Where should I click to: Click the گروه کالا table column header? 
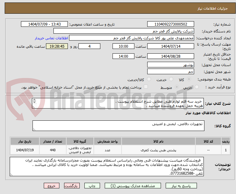coord(80,141)
